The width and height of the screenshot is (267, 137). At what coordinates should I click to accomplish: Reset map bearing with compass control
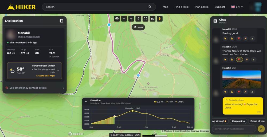pyautogui.click(x=138, y=19)
